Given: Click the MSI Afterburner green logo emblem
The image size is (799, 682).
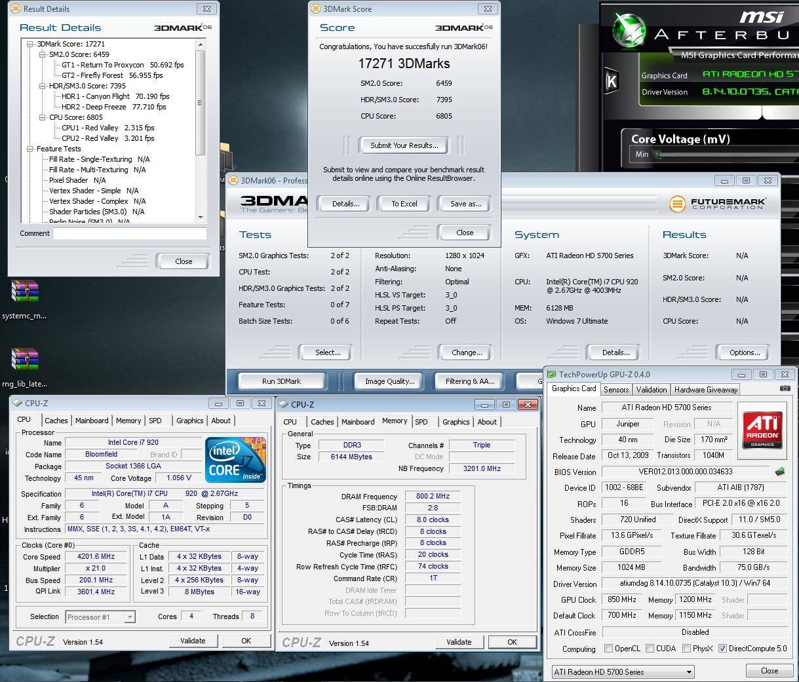Looking at the screenshot, I should (629, 30).
